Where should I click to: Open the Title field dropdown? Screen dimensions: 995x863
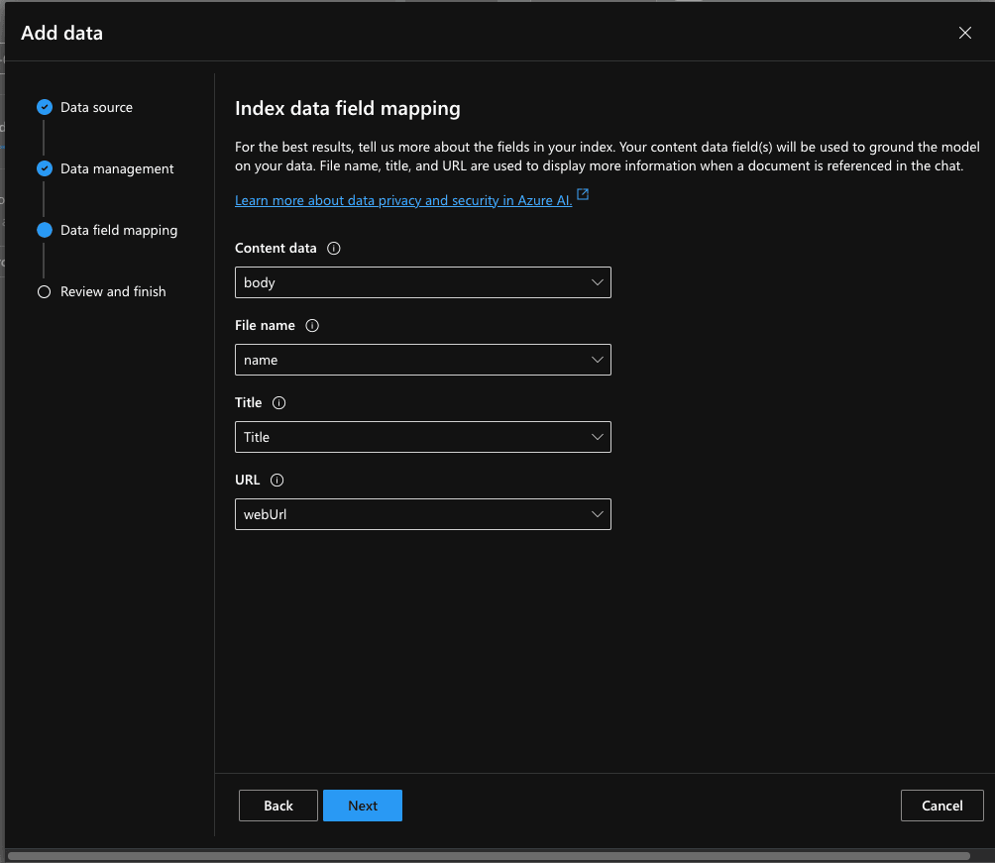422,437
